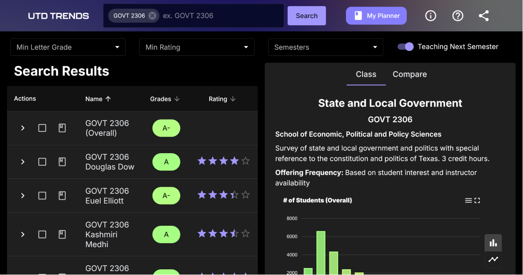Expand the Kashmiri Medhi row
The height and width of the screenshot is (275, 523).
[x=23, y=234]
